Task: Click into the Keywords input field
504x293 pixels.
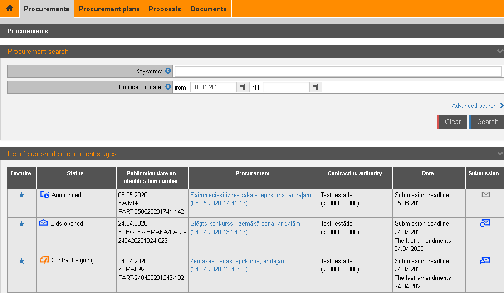Action: coord(338,72)
